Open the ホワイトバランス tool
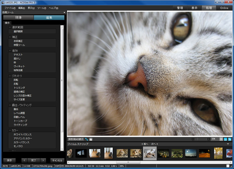Screen dimensions: 234x169 [x=23, y=134]
